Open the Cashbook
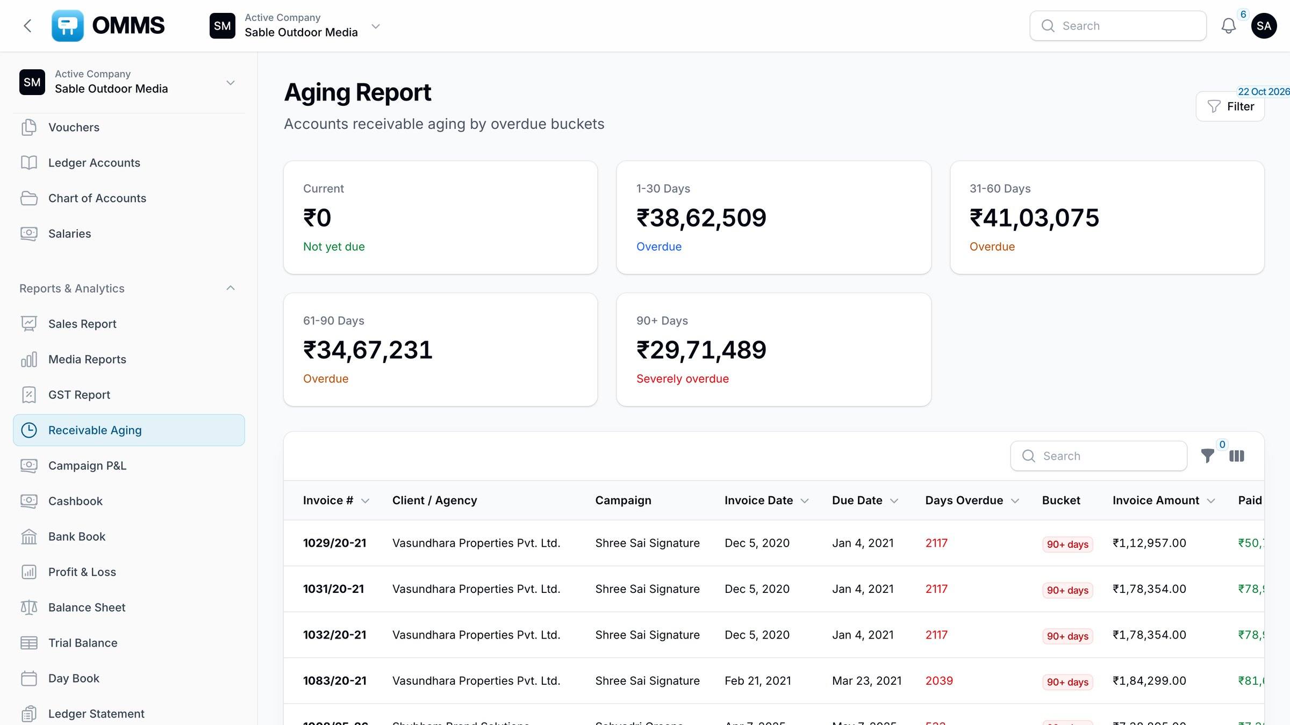Screen dimensions: 1290x725 pos(129,501)
